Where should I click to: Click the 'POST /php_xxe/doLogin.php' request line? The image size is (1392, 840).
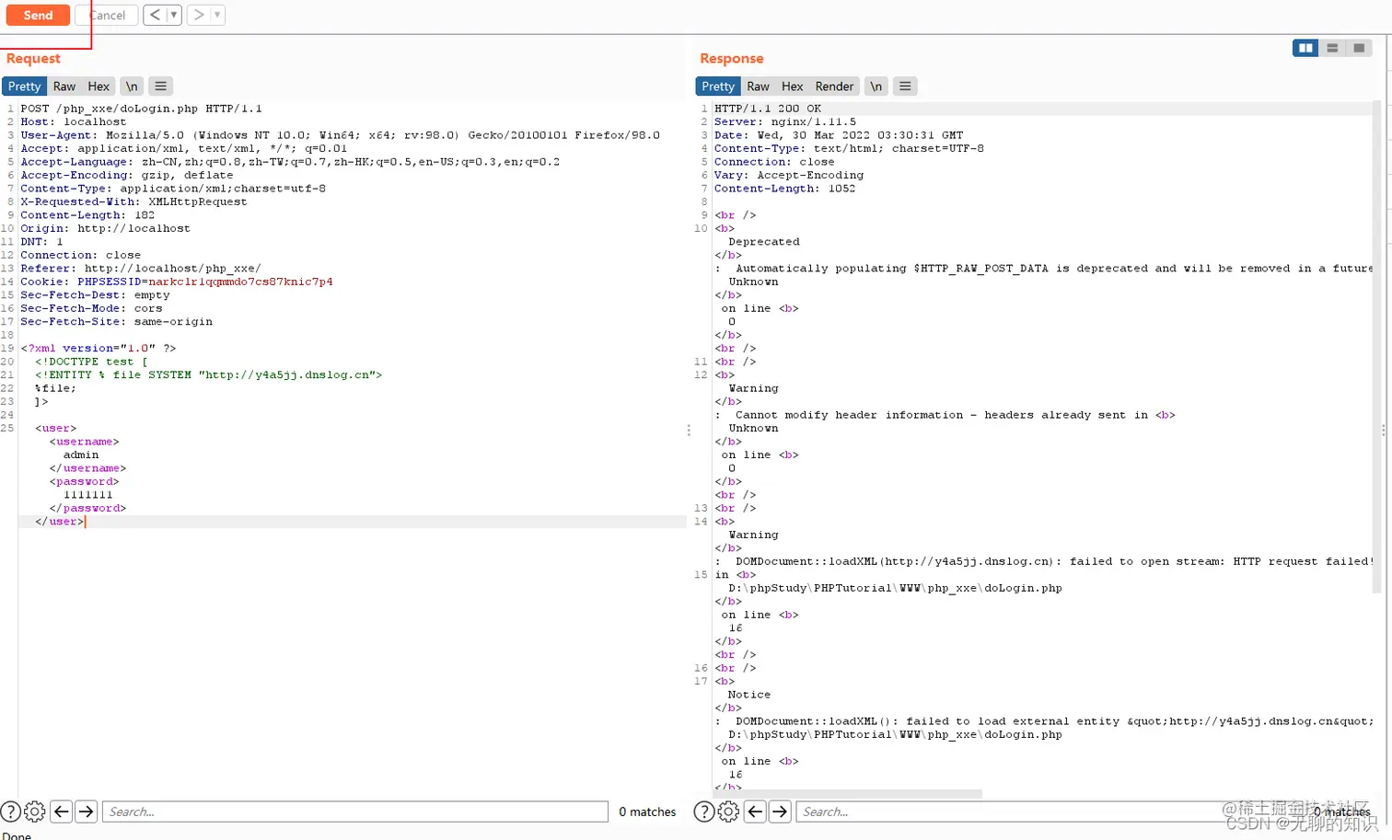point(141,109)
